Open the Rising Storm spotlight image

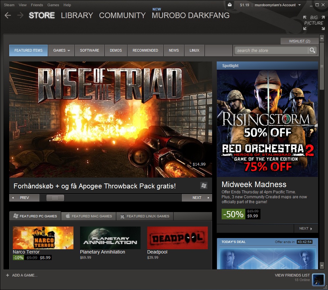click(267, 123)
